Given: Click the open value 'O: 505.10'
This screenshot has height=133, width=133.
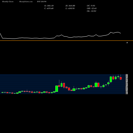Looking at the screenshot, I should click(49, 6).
